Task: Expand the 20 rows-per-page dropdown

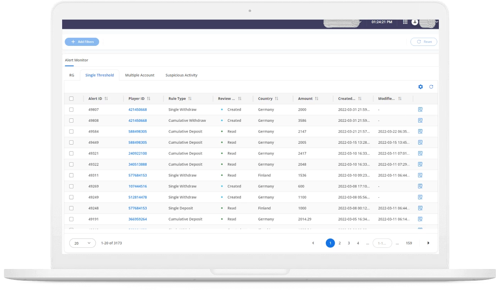Action: pos(82,243)
